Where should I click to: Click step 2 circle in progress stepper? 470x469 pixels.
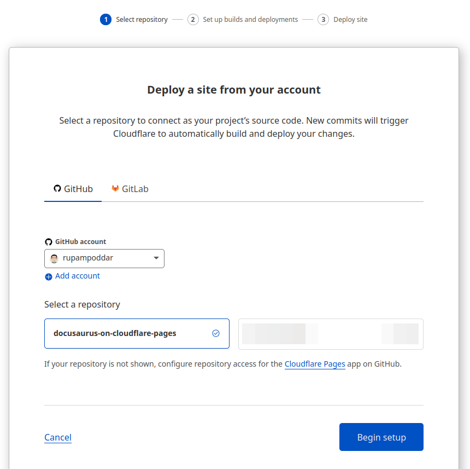point(193,20)
